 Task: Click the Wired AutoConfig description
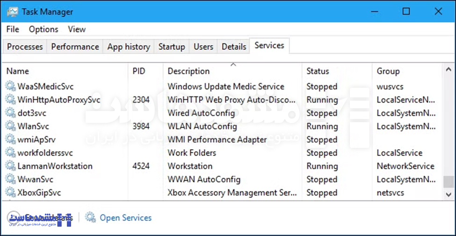coord(201,113)
